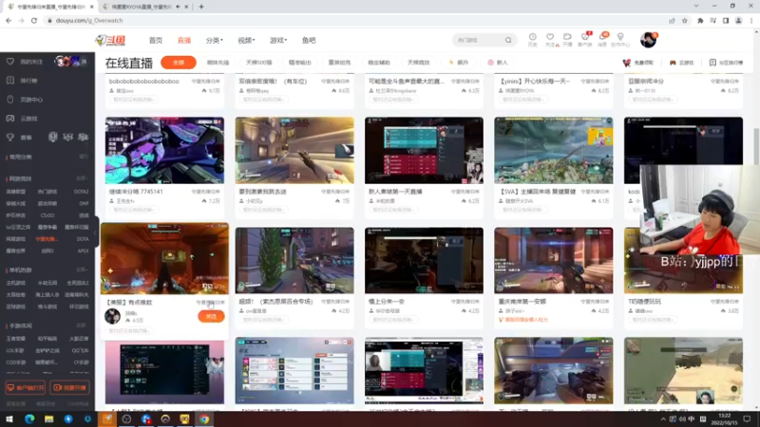760x427 pixels.
Task: Open the 云游戏 link at top right
Action: [681, 63]
